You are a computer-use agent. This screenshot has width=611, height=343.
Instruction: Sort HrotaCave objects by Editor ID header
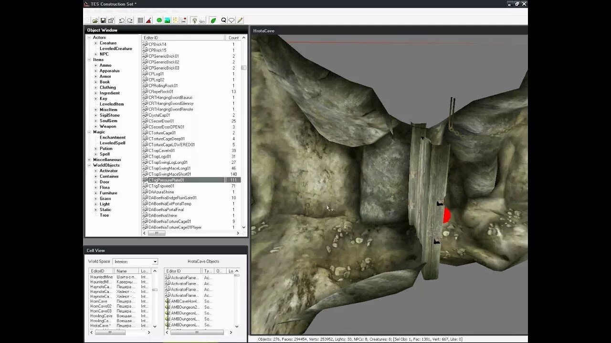tap(183, 271)
